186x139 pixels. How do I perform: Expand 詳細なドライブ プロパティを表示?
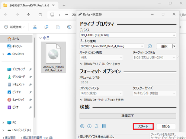pos(100,64)
